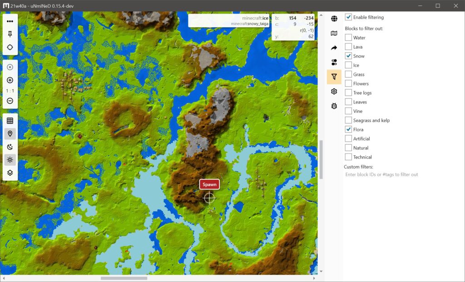Image resolution: width=465 pixels, height=282 pixels.
Task: Toggle the chunk grid icon
Action: tap(10, 121)
